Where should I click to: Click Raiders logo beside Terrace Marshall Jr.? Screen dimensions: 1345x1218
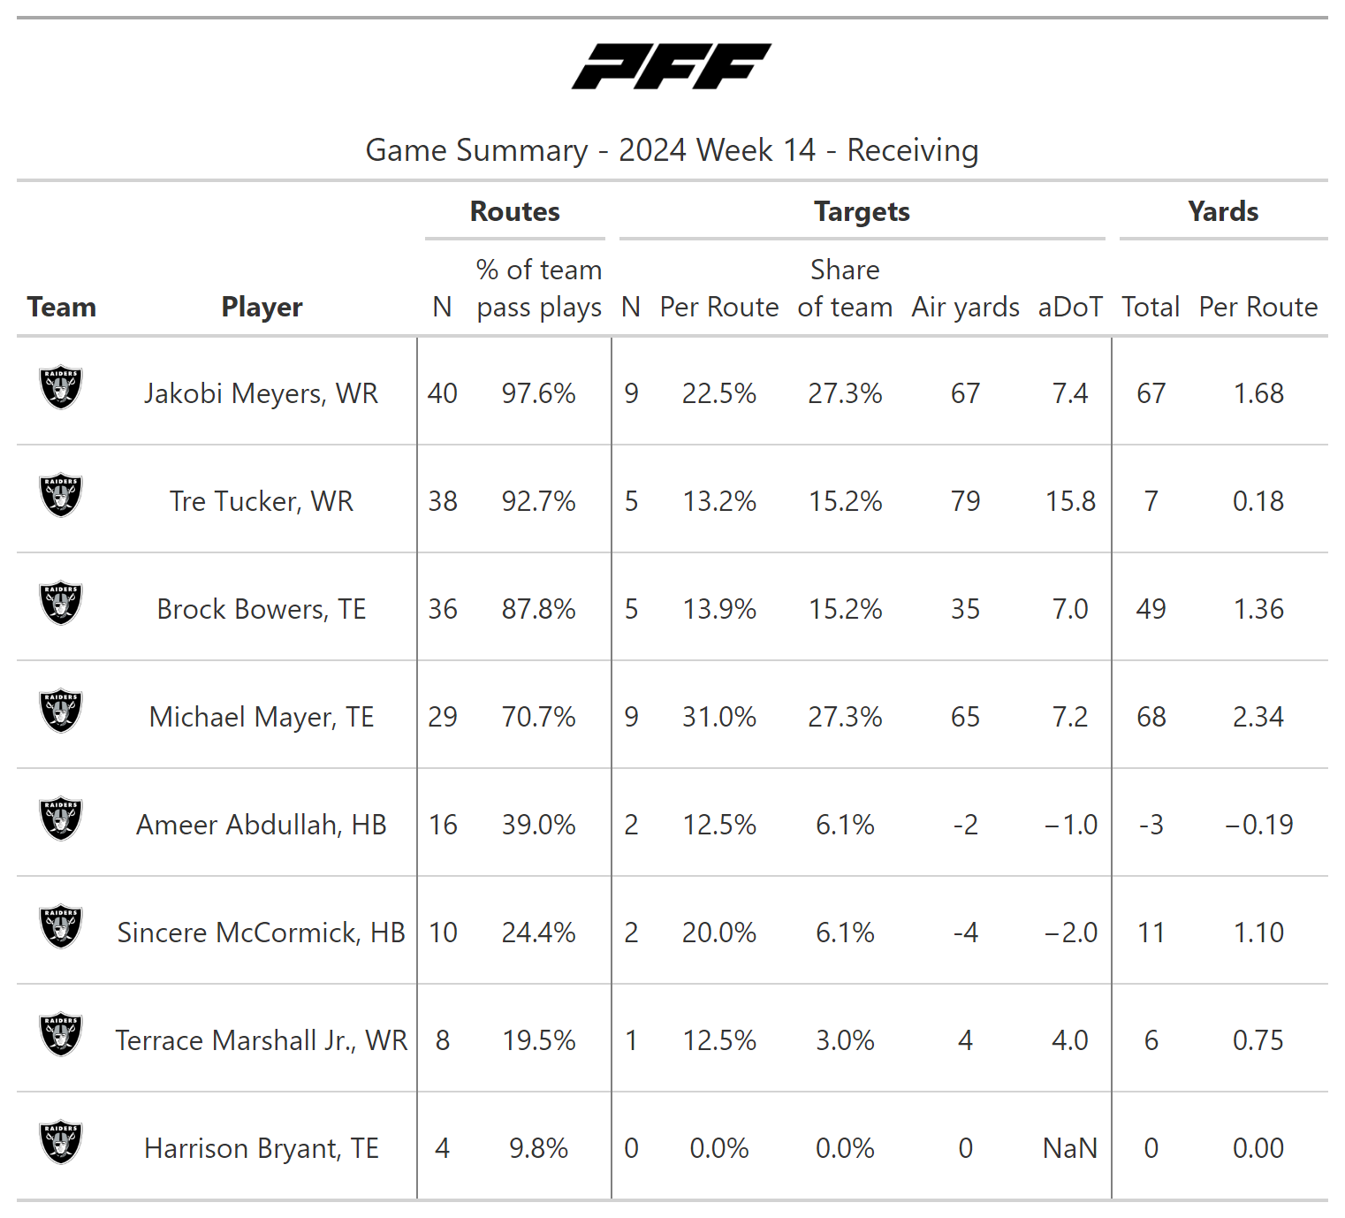(x=61, y=1035)
